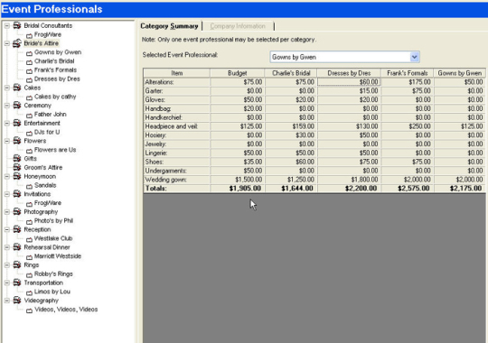
Task: Collapse the Bridal Consultants tree node
Action: tap(7, 26)
